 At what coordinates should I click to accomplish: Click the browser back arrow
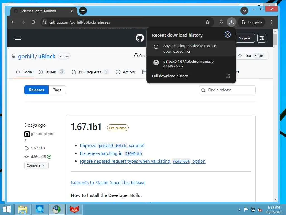13,22
